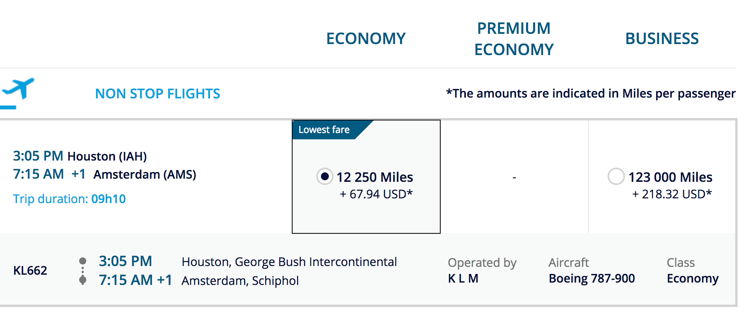Image resolution: width=749 pixels, height=318 pixels.
Task: Click Operated by K L M text
Action: (x=482, y=270)
